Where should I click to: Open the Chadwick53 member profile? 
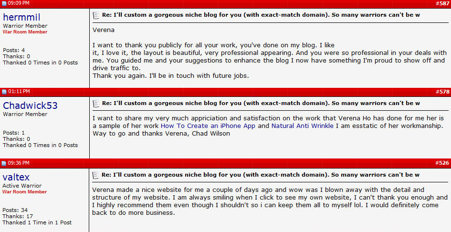[x=30, y=105]
